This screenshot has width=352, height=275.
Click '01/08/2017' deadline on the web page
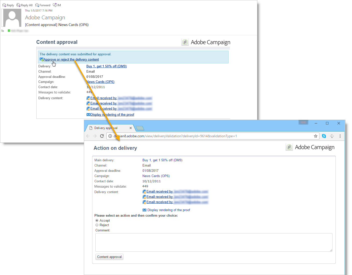coord(150,171)
